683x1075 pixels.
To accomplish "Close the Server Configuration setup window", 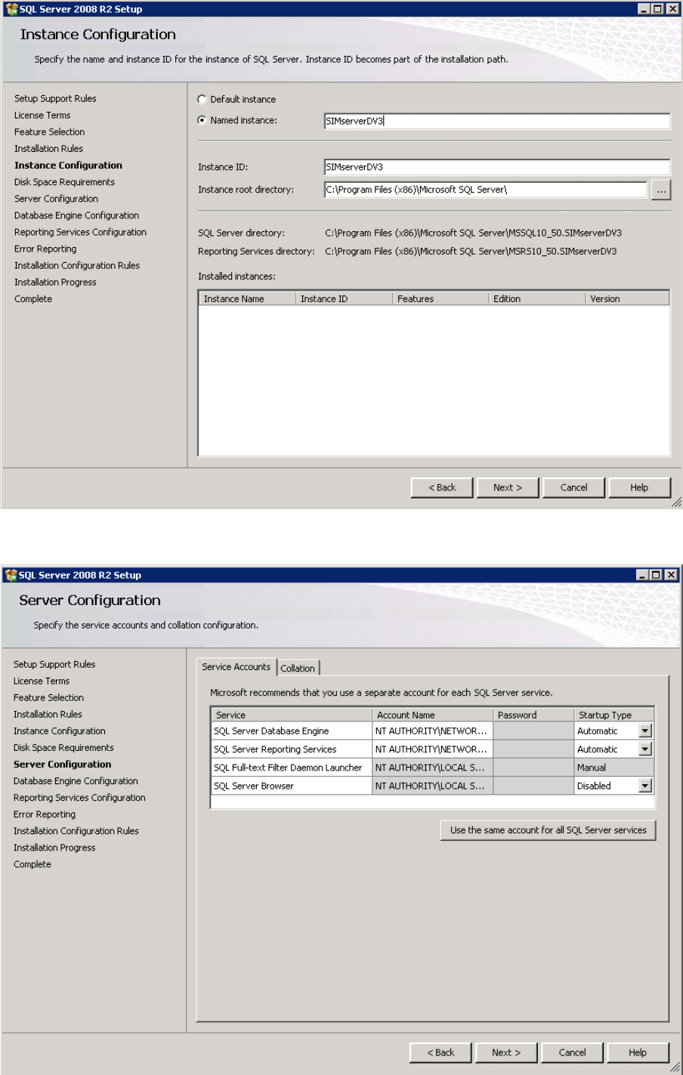I will [672, 575].
